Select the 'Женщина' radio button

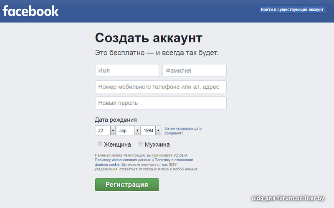[100, 144]
